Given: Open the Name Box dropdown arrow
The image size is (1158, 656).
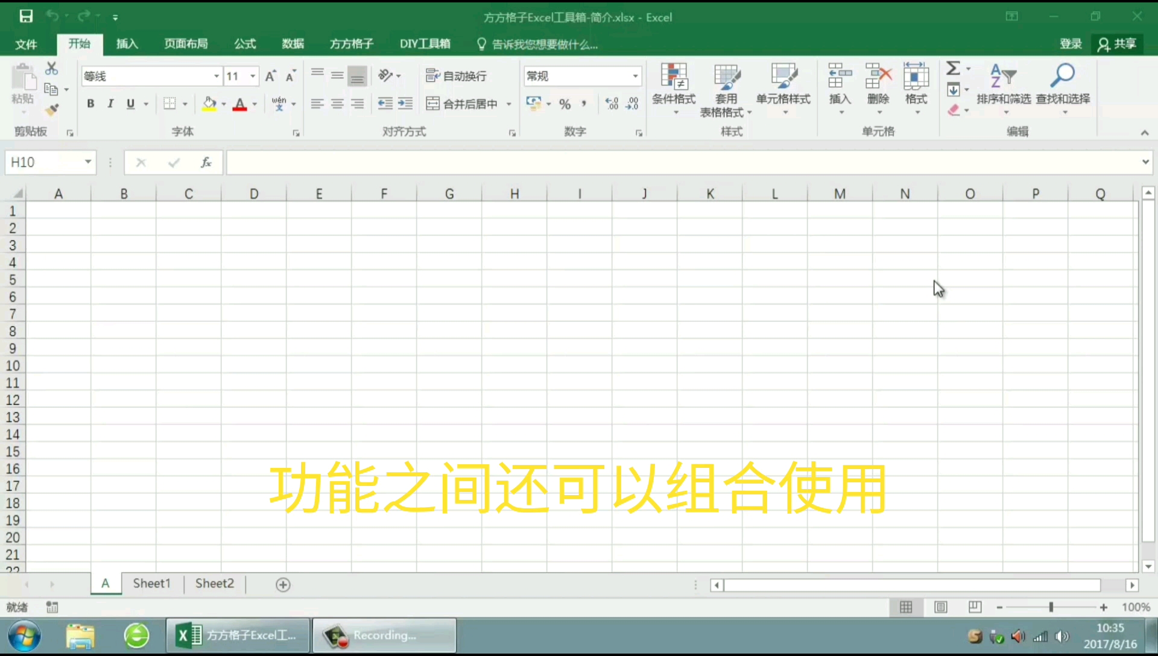Looking at the screenshot, I should (x=88, y=162).
